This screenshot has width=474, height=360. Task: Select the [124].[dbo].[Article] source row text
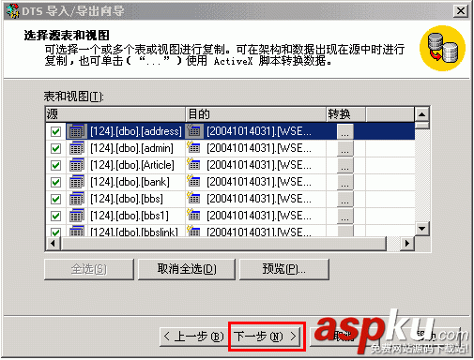click(x=132, y=165)
